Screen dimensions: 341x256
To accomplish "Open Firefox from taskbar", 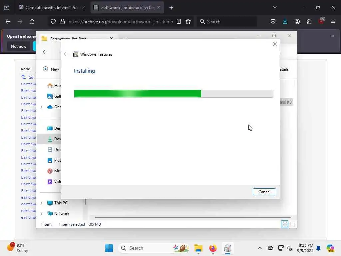I will pyautogui.click(x=213, y=248).
